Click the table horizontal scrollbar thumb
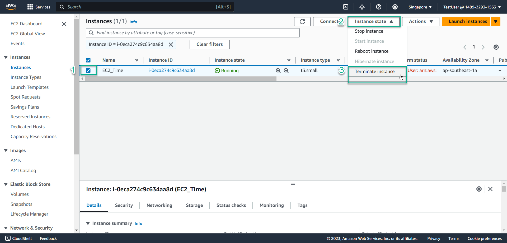Viewport: 507px width, 243px height. tap(180, 79)
